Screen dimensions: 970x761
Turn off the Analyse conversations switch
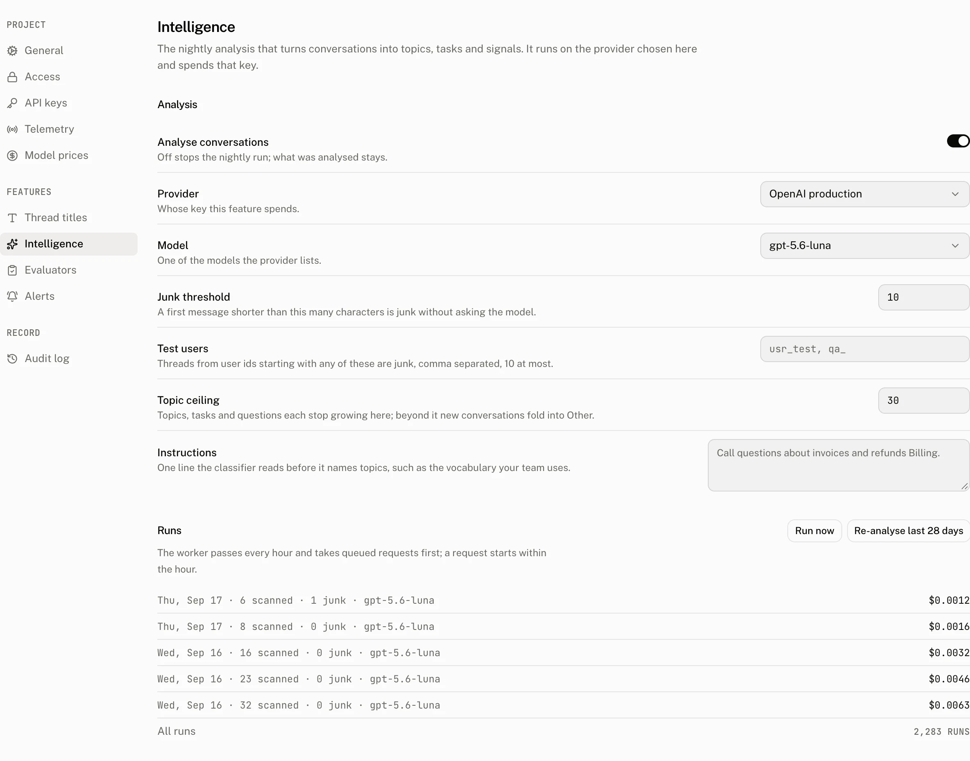pos(958,141)
